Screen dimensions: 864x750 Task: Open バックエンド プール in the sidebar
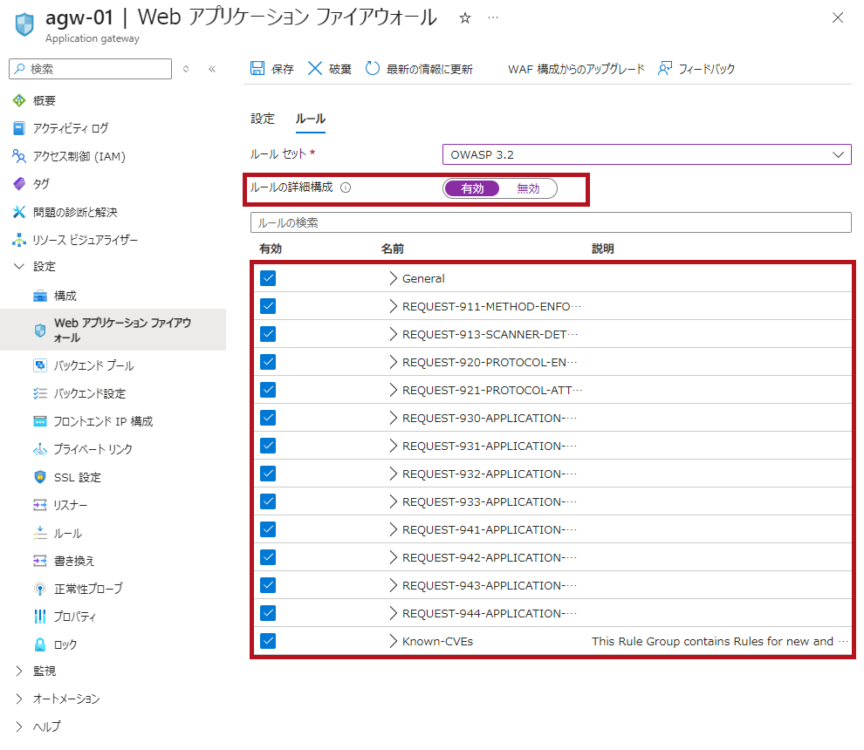point(93,365)
